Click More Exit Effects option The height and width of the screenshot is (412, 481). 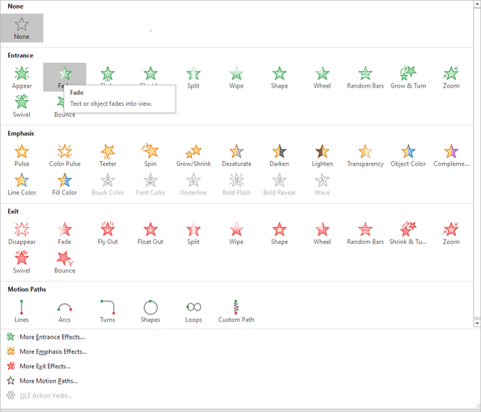click(x=45, y=367)
